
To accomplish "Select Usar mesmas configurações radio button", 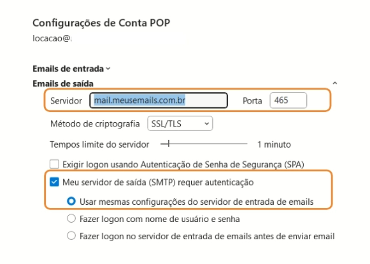I will pyautogui.click(x=71, y=201).
